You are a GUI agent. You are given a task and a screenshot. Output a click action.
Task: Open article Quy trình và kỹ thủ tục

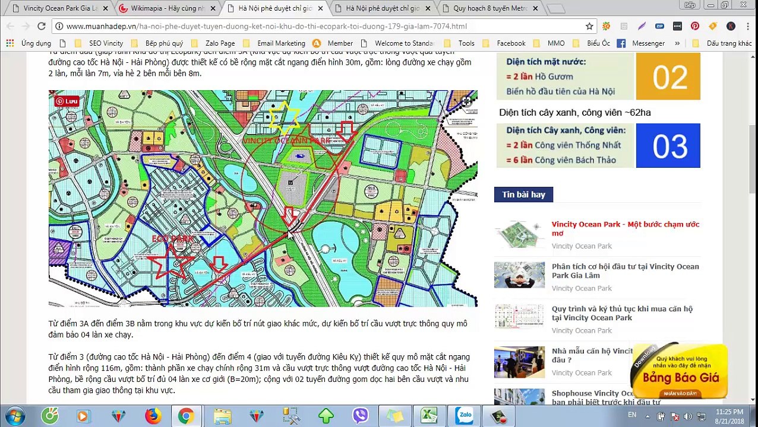[622, 313]
